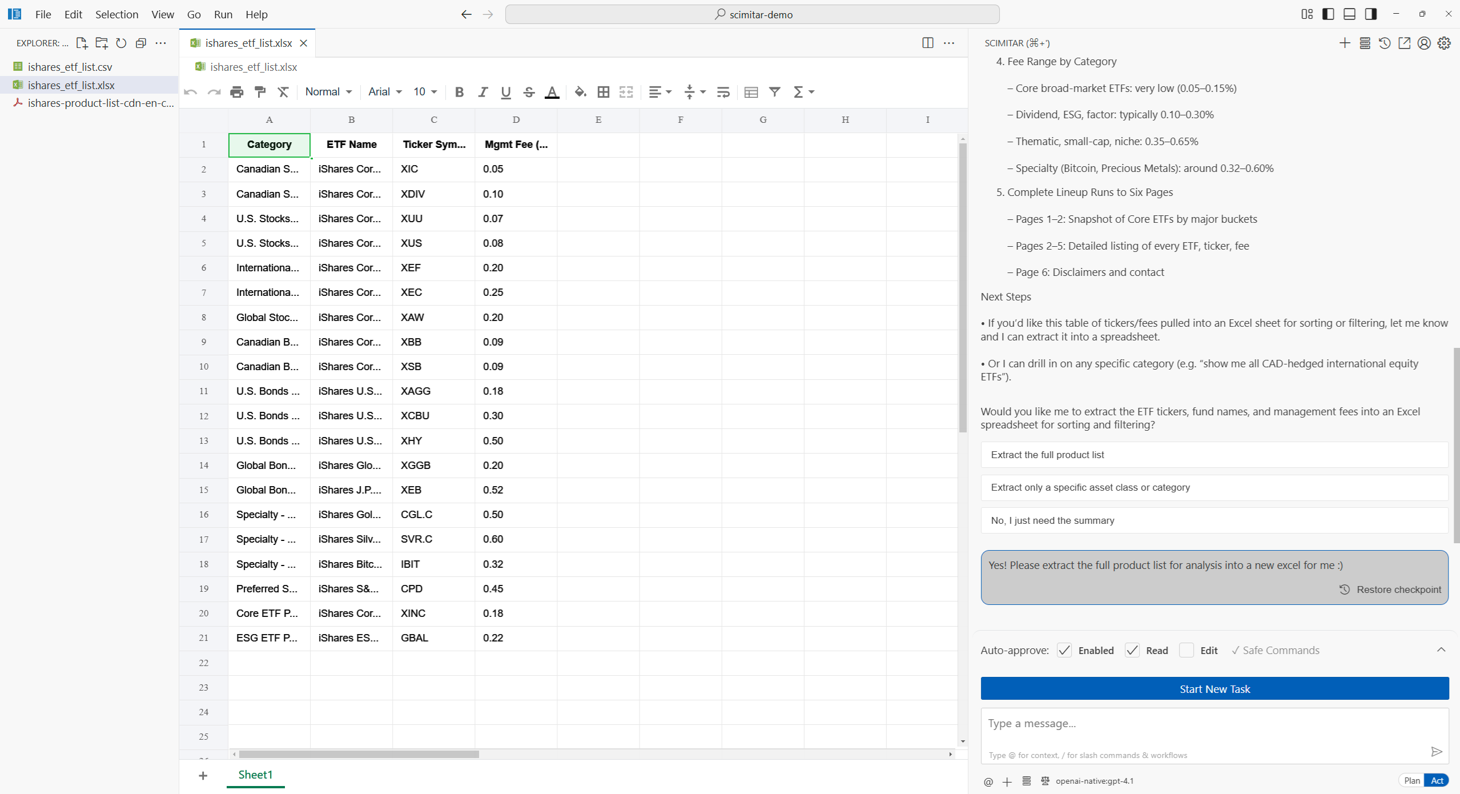Restore checkpoint on the user message

click(1390, 590)
